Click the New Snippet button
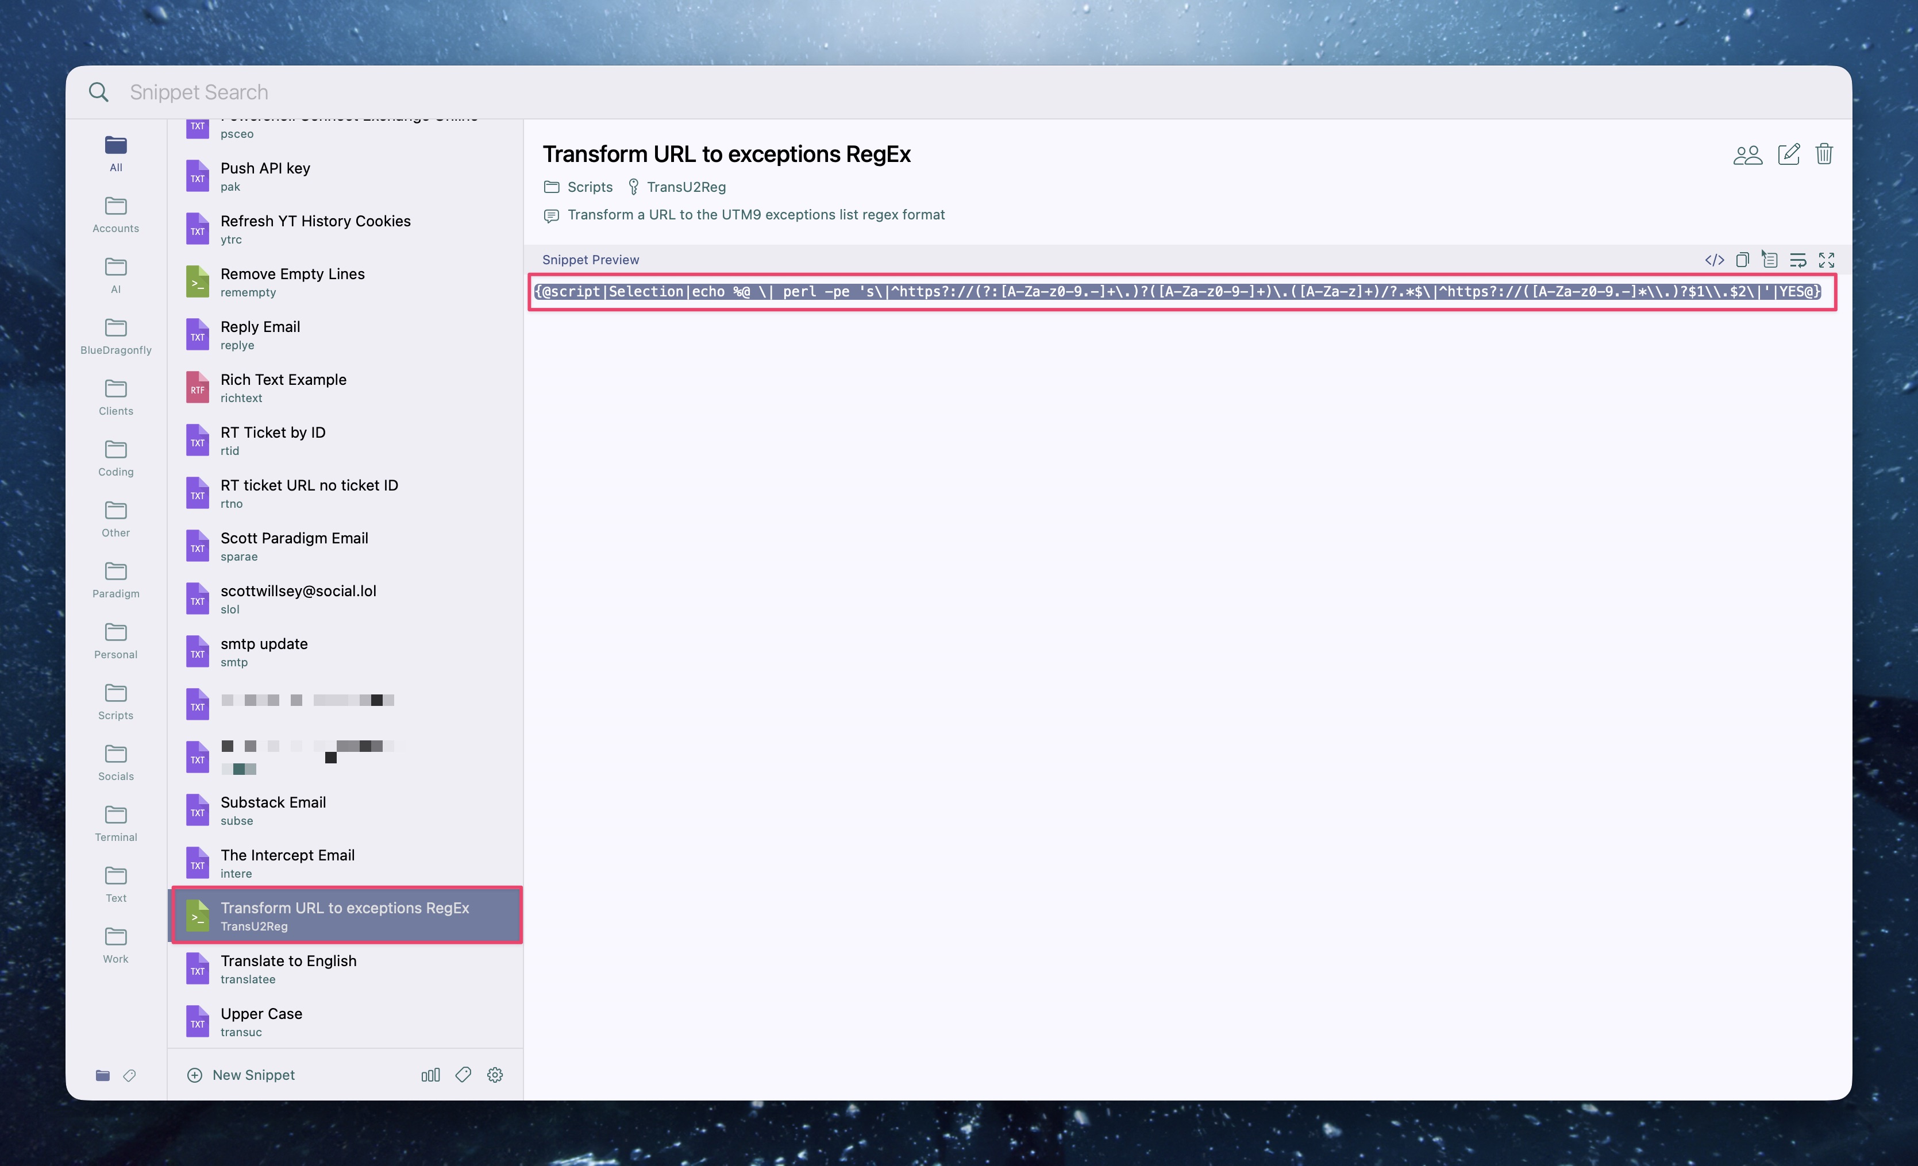 241,1075
